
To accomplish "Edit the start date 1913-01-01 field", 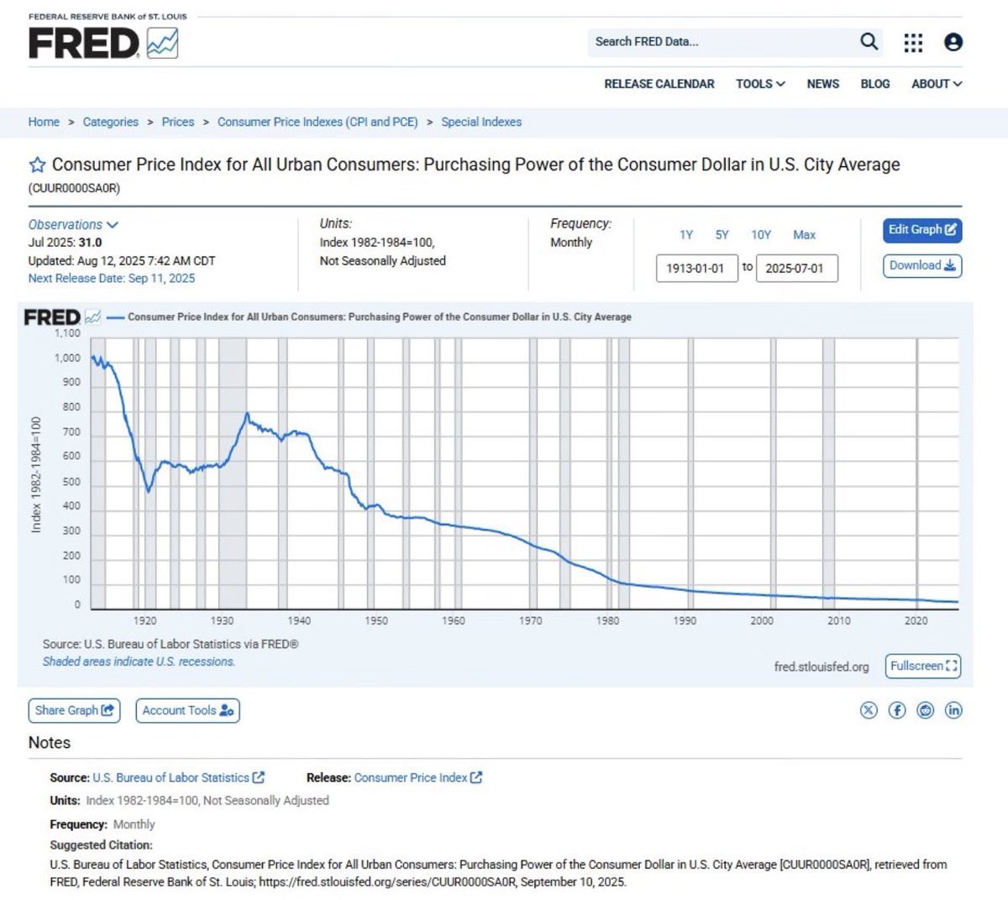I will coord(696,269).
